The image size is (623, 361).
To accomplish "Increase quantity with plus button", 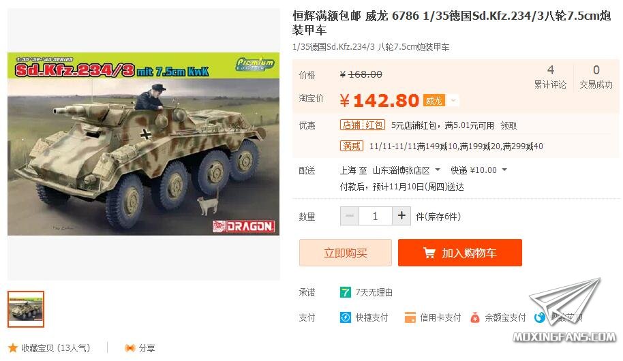I will 401,216.
